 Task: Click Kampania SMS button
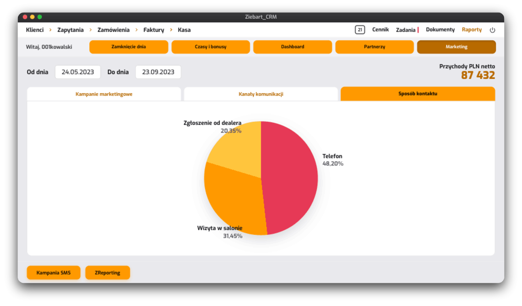(54, 273)
